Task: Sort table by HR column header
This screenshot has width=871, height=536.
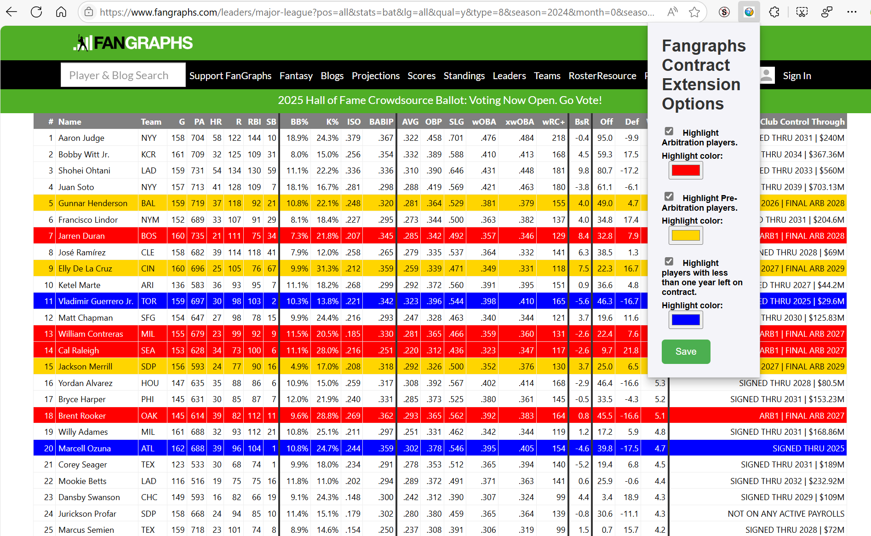Action: point(216,121)
